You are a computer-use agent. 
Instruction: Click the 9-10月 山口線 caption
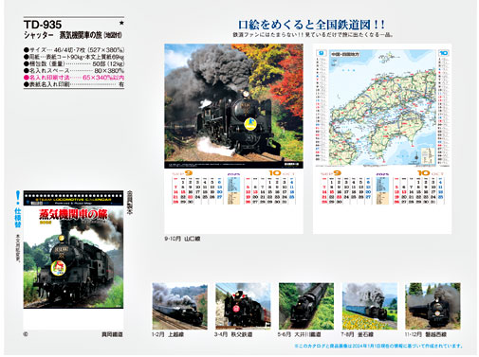[182, 239]
